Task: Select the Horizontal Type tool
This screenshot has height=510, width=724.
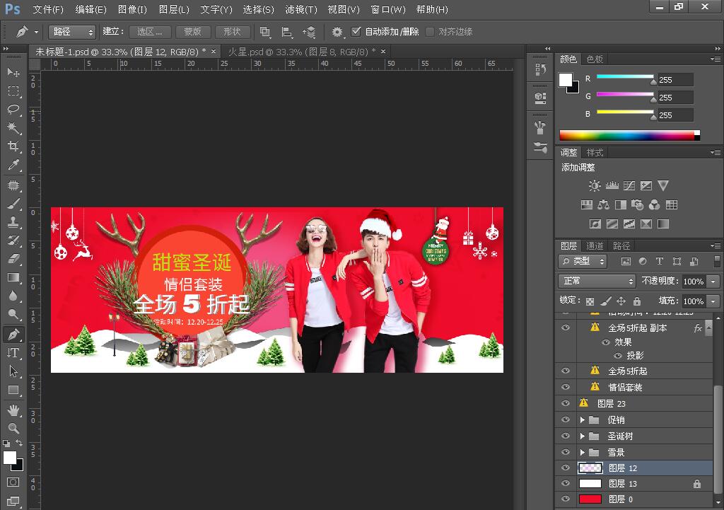Action: point(13,352)
